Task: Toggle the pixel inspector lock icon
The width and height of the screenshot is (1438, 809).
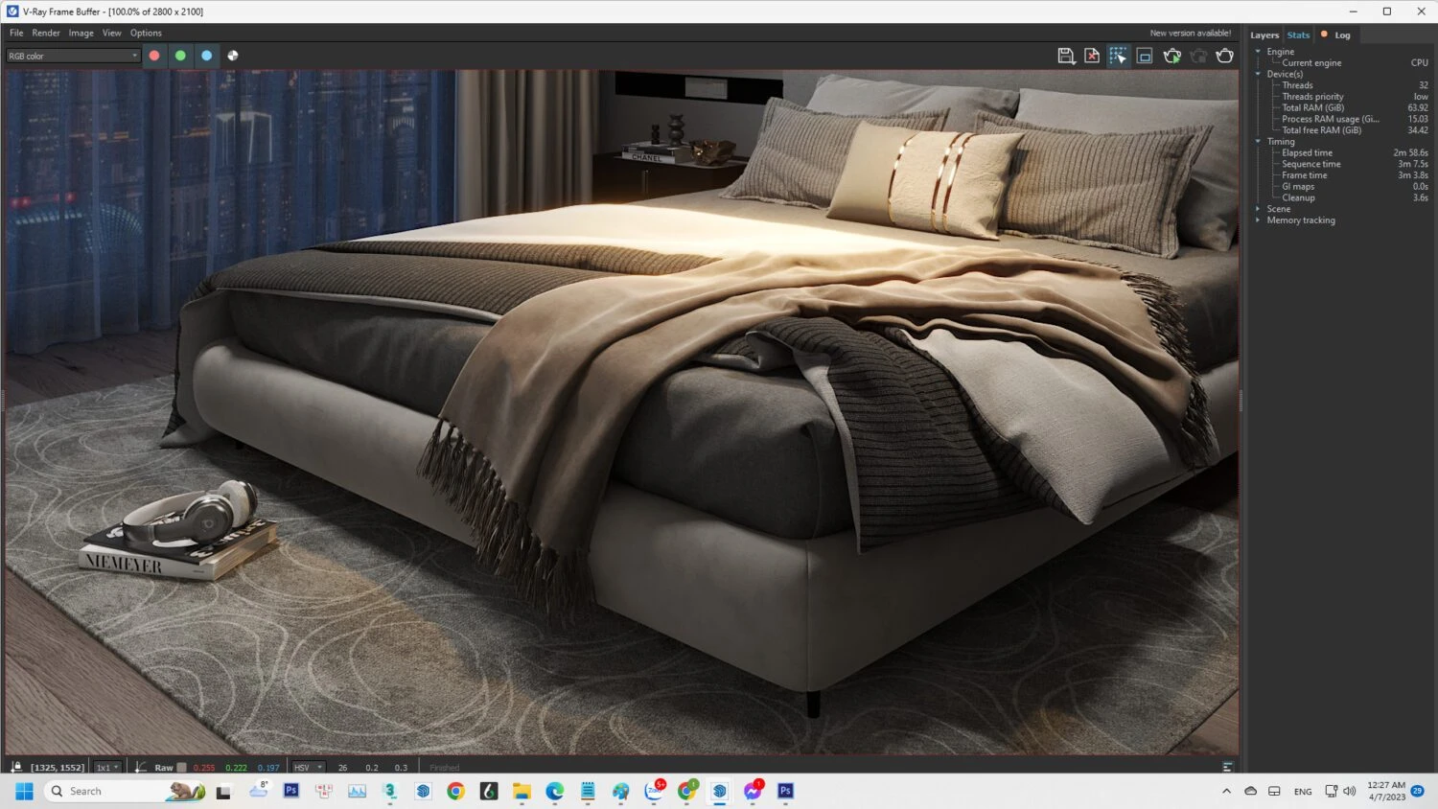Action: tap(16, 767)
